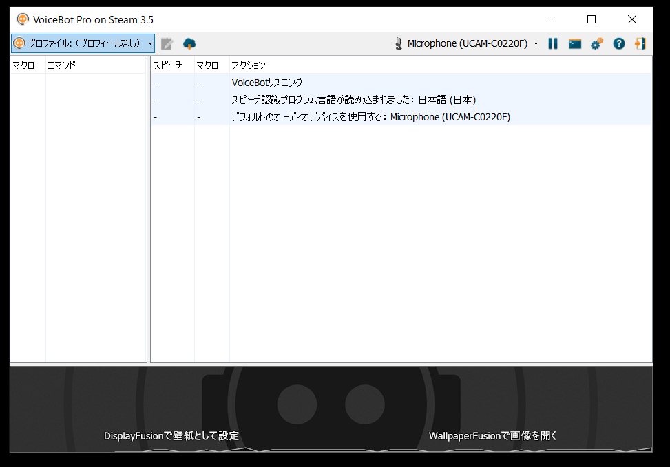Image resolution: width=670 pixels, height=467 pixels.
Task: Click the マクロ column header in log pane
Action: click(212, 65)
